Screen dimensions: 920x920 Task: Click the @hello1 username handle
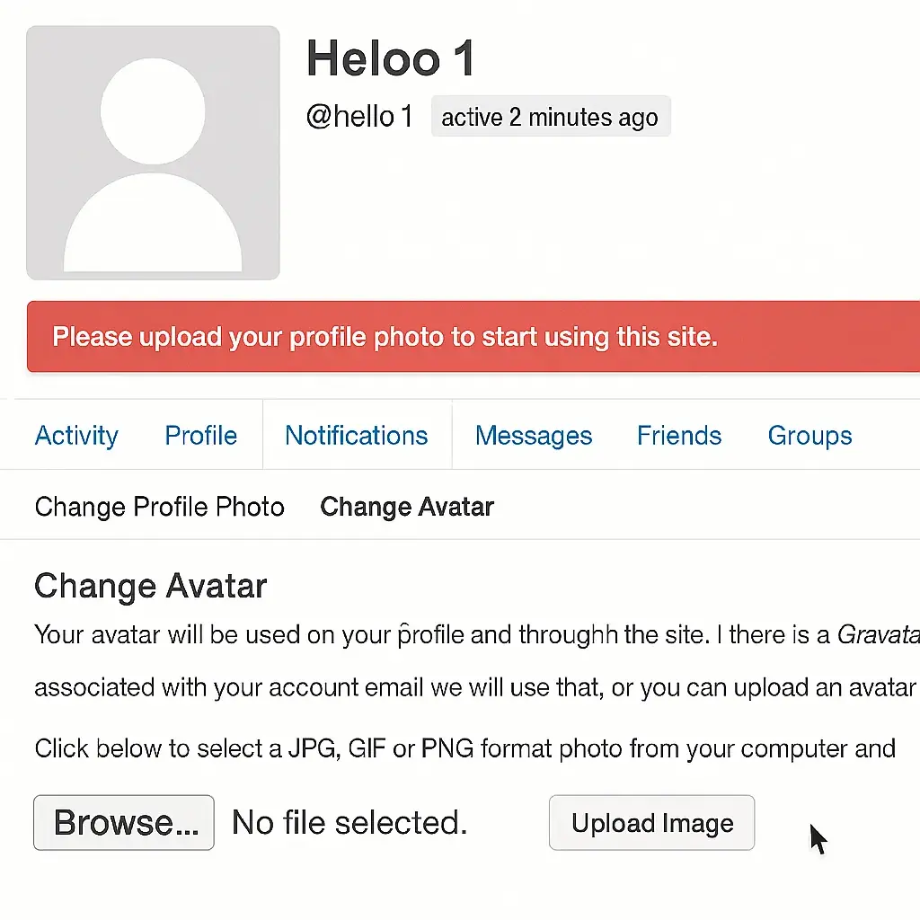[x=359, y=116]
